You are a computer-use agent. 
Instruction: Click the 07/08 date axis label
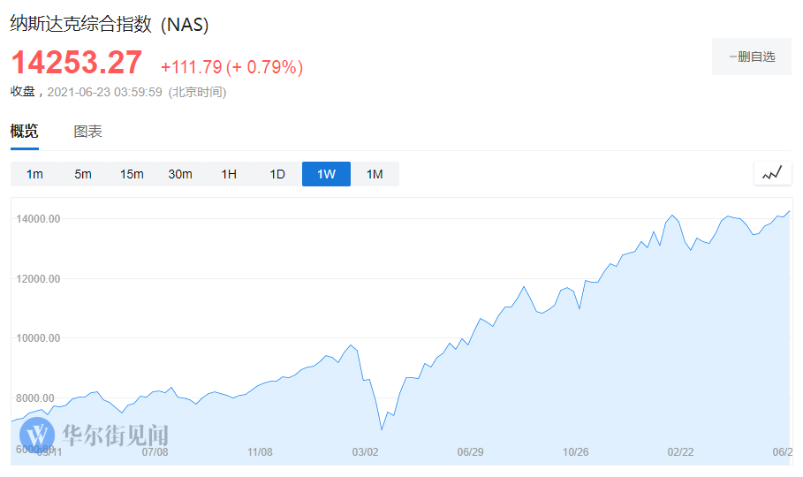click(x=155, y=452)
